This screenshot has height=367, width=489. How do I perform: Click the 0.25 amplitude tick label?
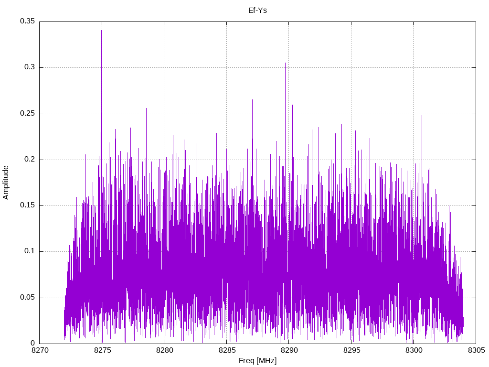27,114
